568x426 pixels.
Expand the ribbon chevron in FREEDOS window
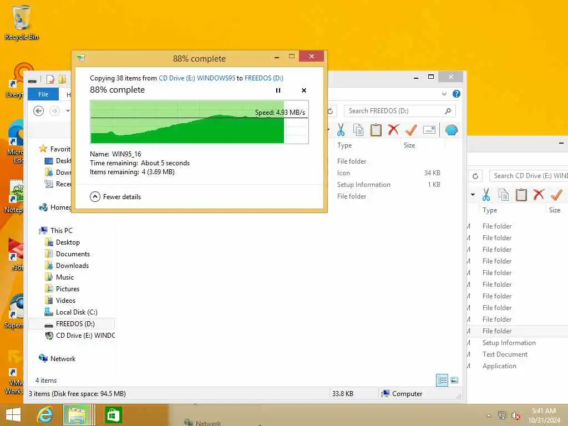(444, 94)
